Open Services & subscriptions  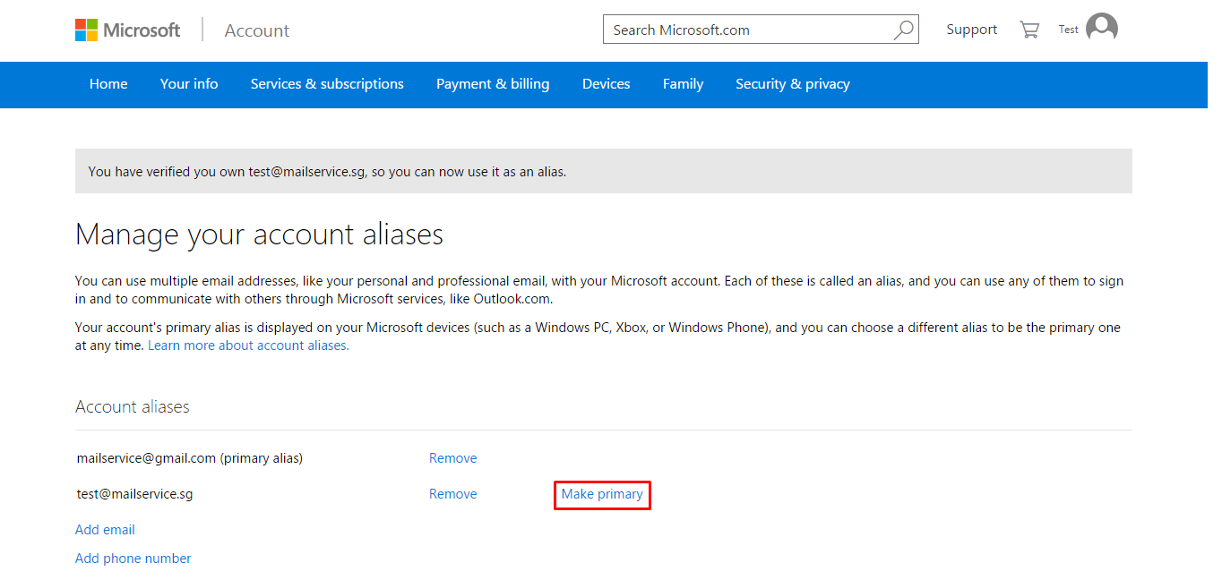[x=327, y=84]
